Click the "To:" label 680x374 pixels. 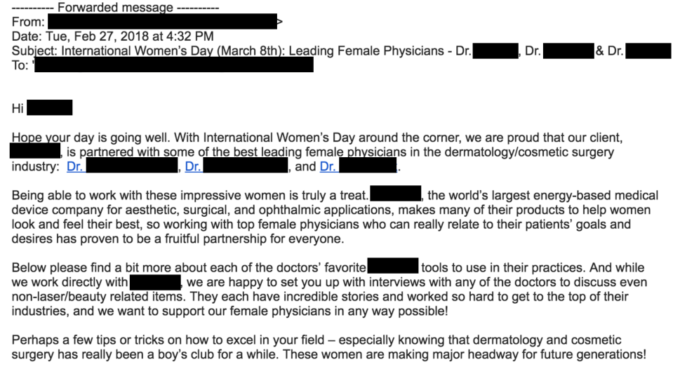pos(20,65)
